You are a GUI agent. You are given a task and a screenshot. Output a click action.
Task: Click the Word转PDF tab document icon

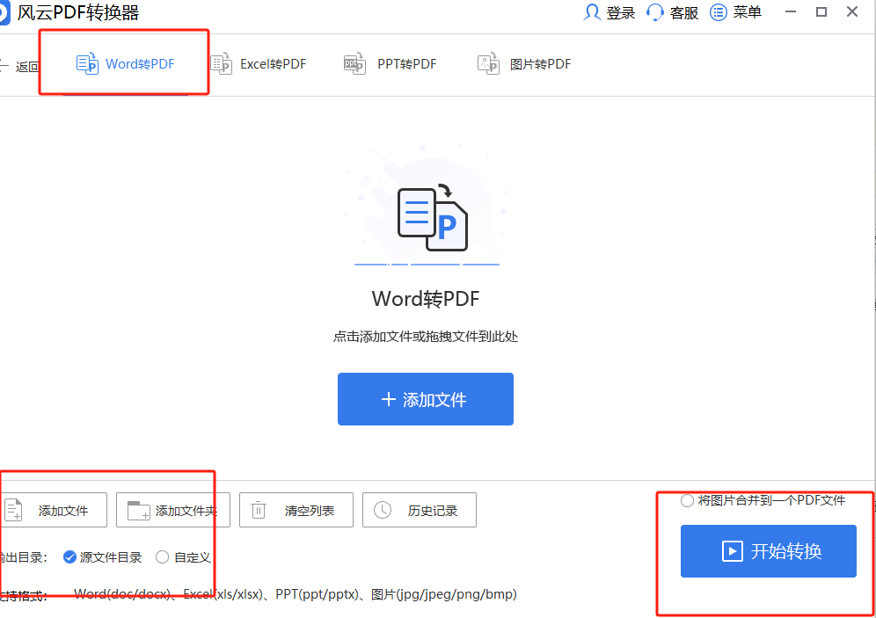click(x=87, y=64)
